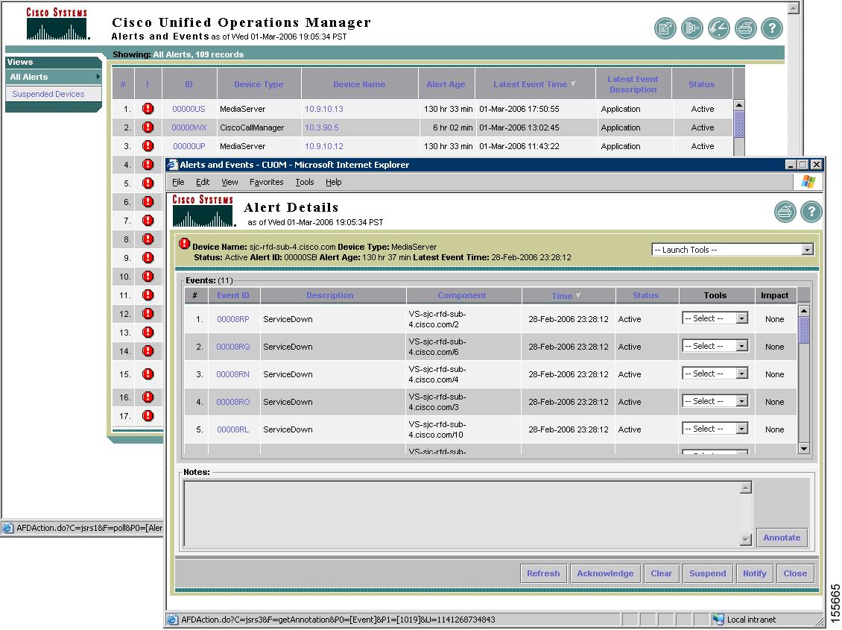Open the Tools Select dropdown for event 00008RL
Image resolution: width=842 pixels, height=630 pixels.
pos(715,429)
